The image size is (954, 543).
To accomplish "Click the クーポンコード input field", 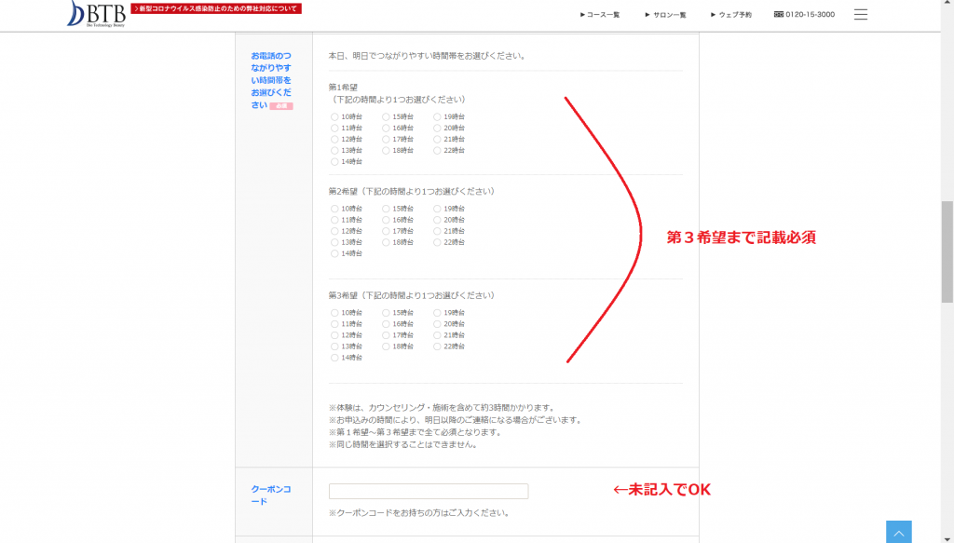I will pyautogui.click(x=429, y=491).
